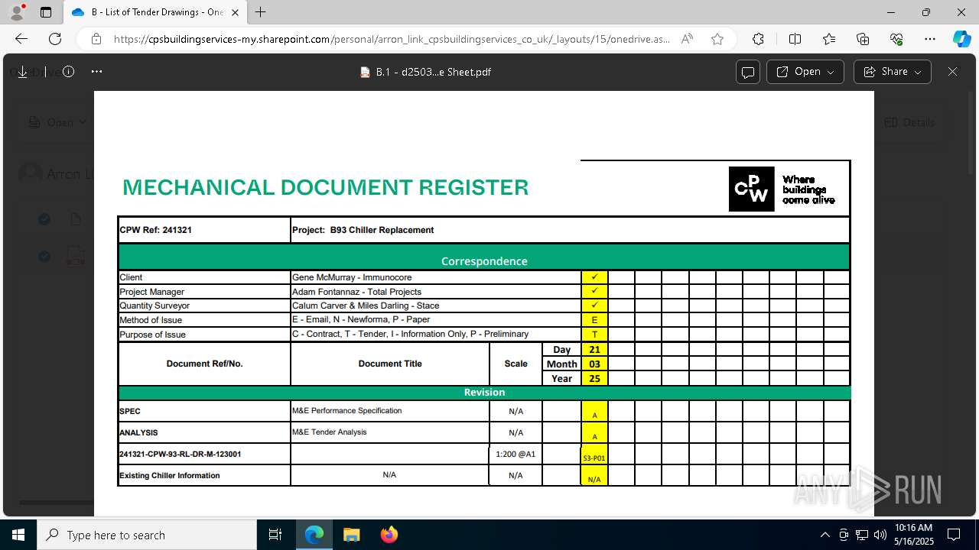Switch to Microsoft Edge on the taskbar
The height and width of the screenshot is (550, 979).
click(314, 535)
